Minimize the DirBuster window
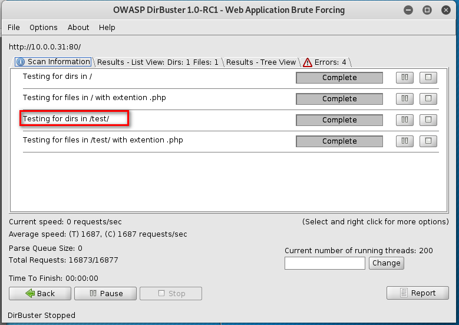 pos(408,10)
